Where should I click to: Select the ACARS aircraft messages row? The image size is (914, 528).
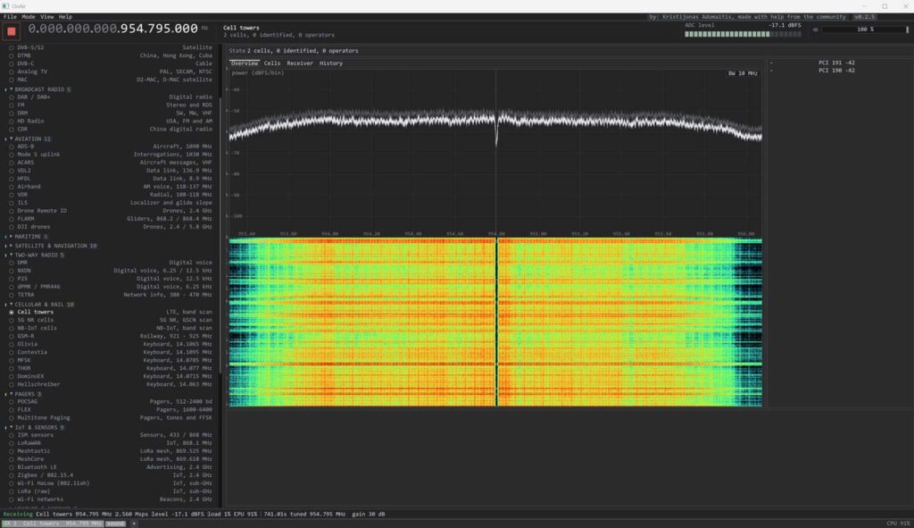pos(111,163)
